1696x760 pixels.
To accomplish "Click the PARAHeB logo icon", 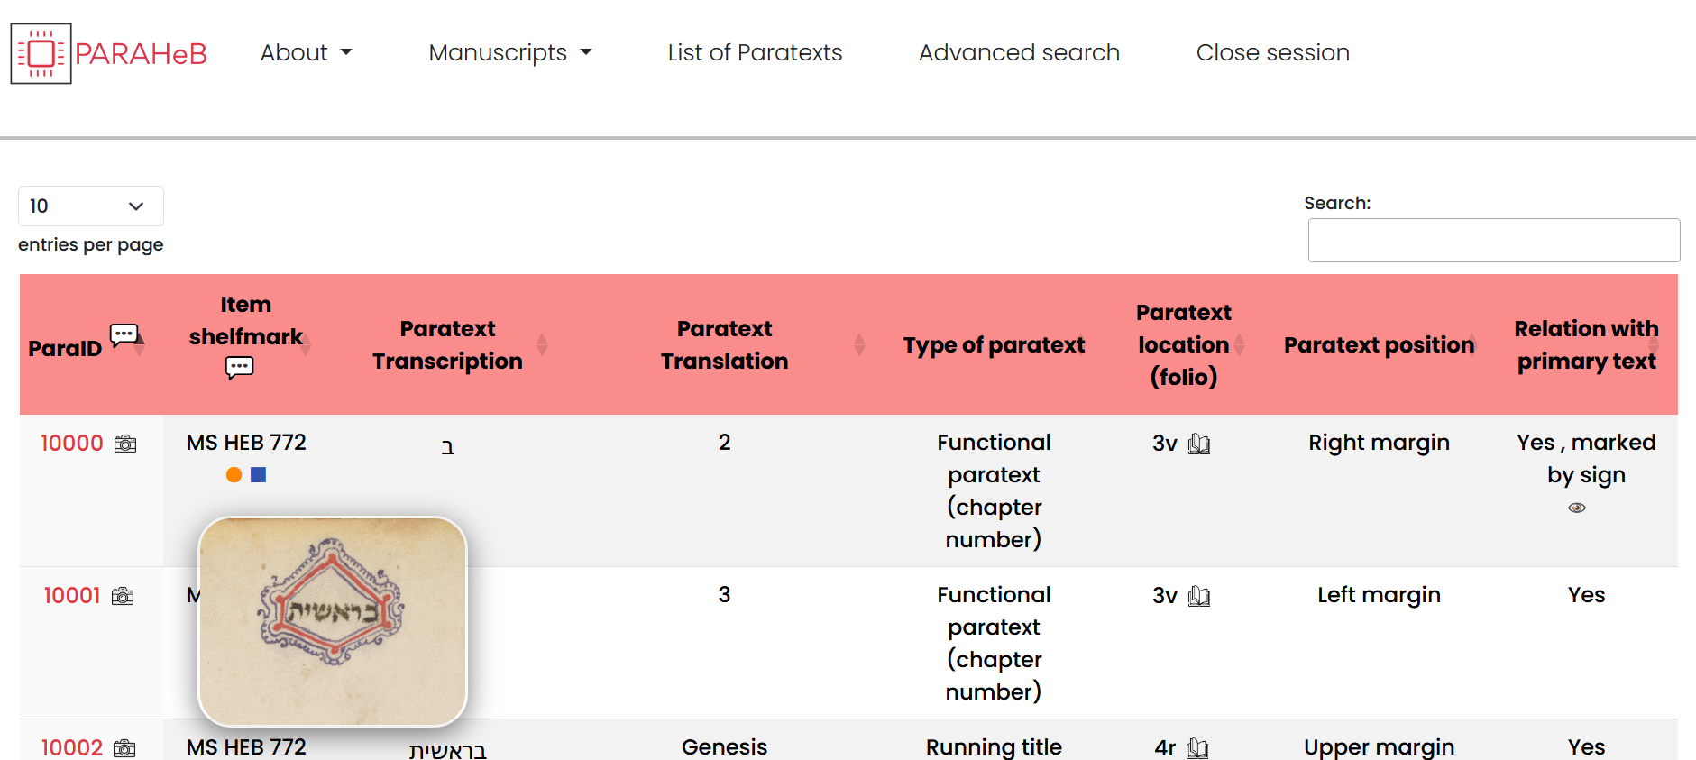I will (41, 54).
